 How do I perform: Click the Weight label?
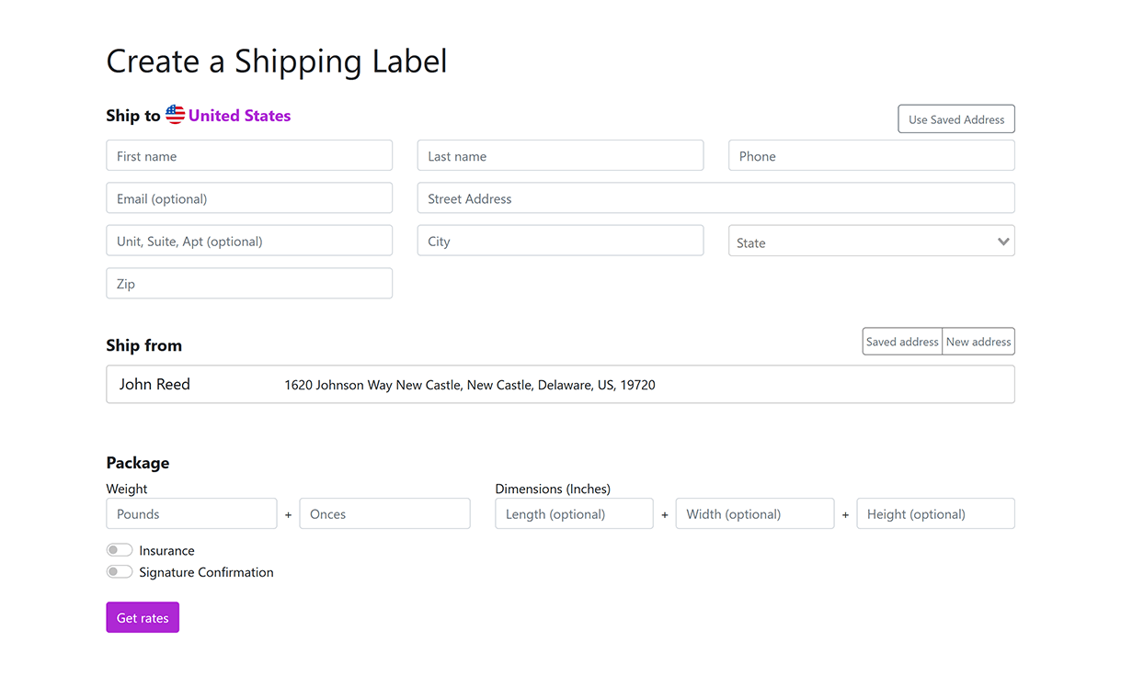[127, 489]
